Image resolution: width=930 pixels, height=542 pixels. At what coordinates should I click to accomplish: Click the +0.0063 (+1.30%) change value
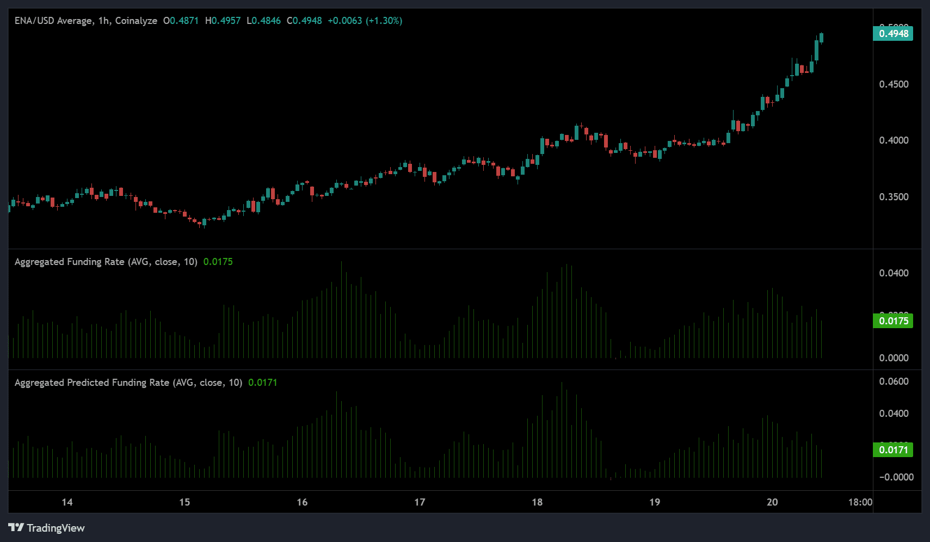[x=365, y=21]
